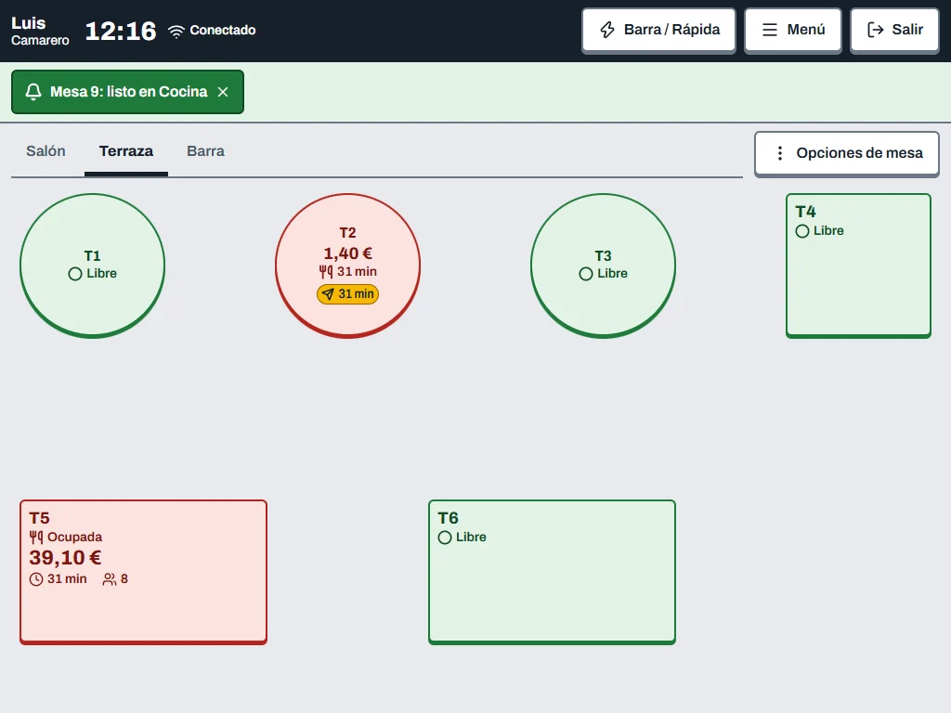Click the cutlery Ocupada icon on T5
Screen dimensions: 951x713
36,537
